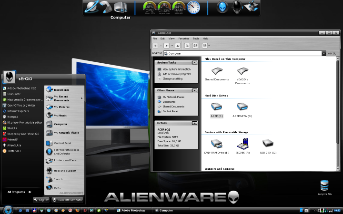Click the CPU gauge in the dock
Viewport: 343px width, 214px height.
(x=150, y=8)
